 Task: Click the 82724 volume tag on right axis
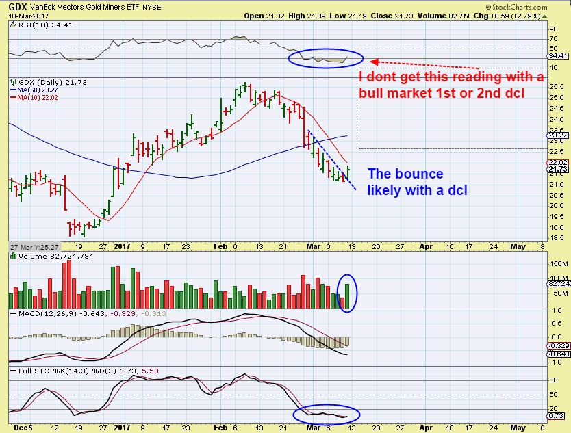(558, 283)
